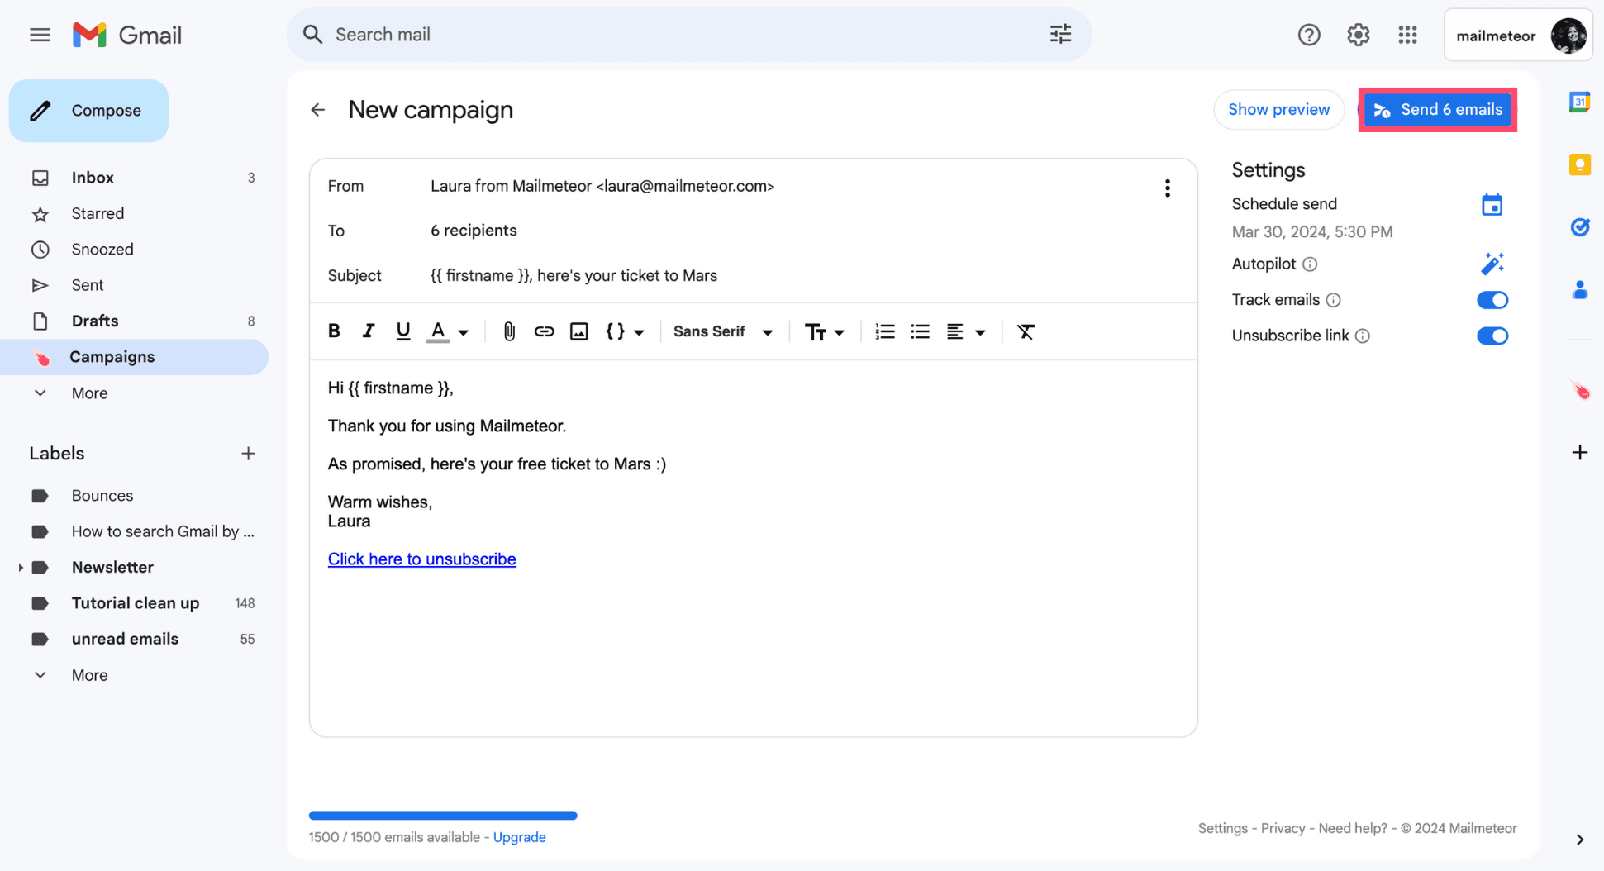Expand the Newsletter label tree

pyautogui.click(x=20, y=568)
